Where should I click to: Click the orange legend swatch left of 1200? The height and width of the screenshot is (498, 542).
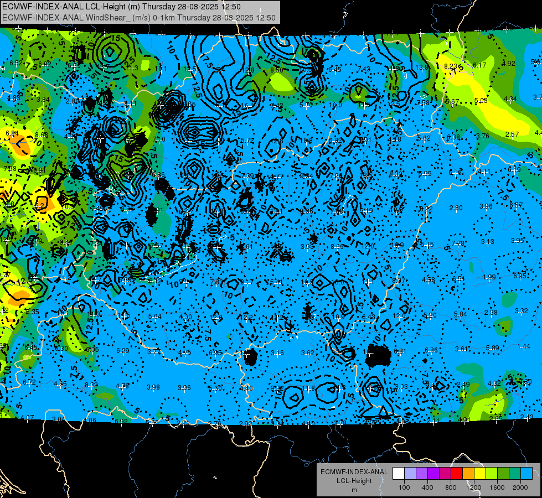[x=468, y=474]
